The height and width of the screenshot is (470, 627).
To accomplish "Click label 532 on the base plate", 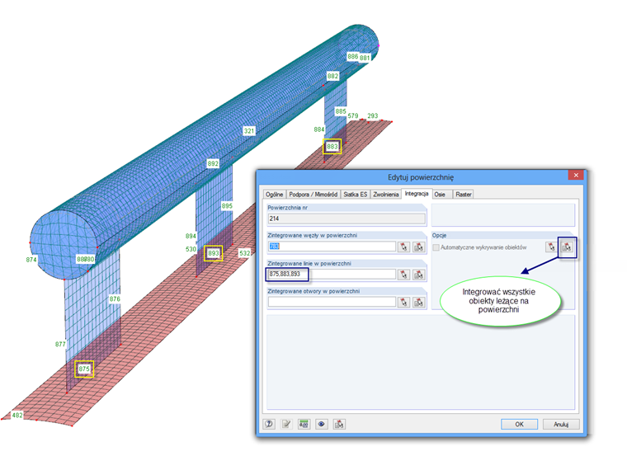I will [245, 253].
